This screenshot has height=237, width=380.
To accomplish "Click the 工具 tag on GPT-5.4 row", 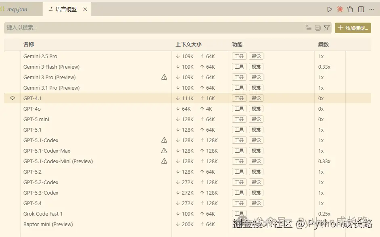I will click(239, 203).
